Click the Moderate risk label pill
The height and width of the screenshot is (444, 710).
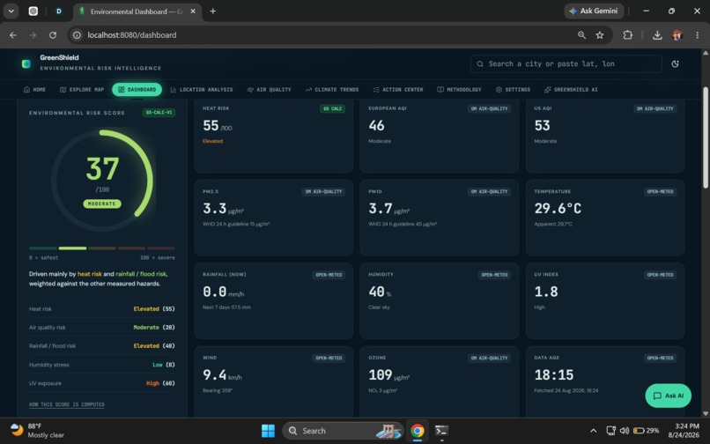coord(102,203)
